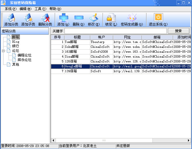Select the 编程论坛 subcategory
Screen dimensions: 192x149
coord(24,55)
